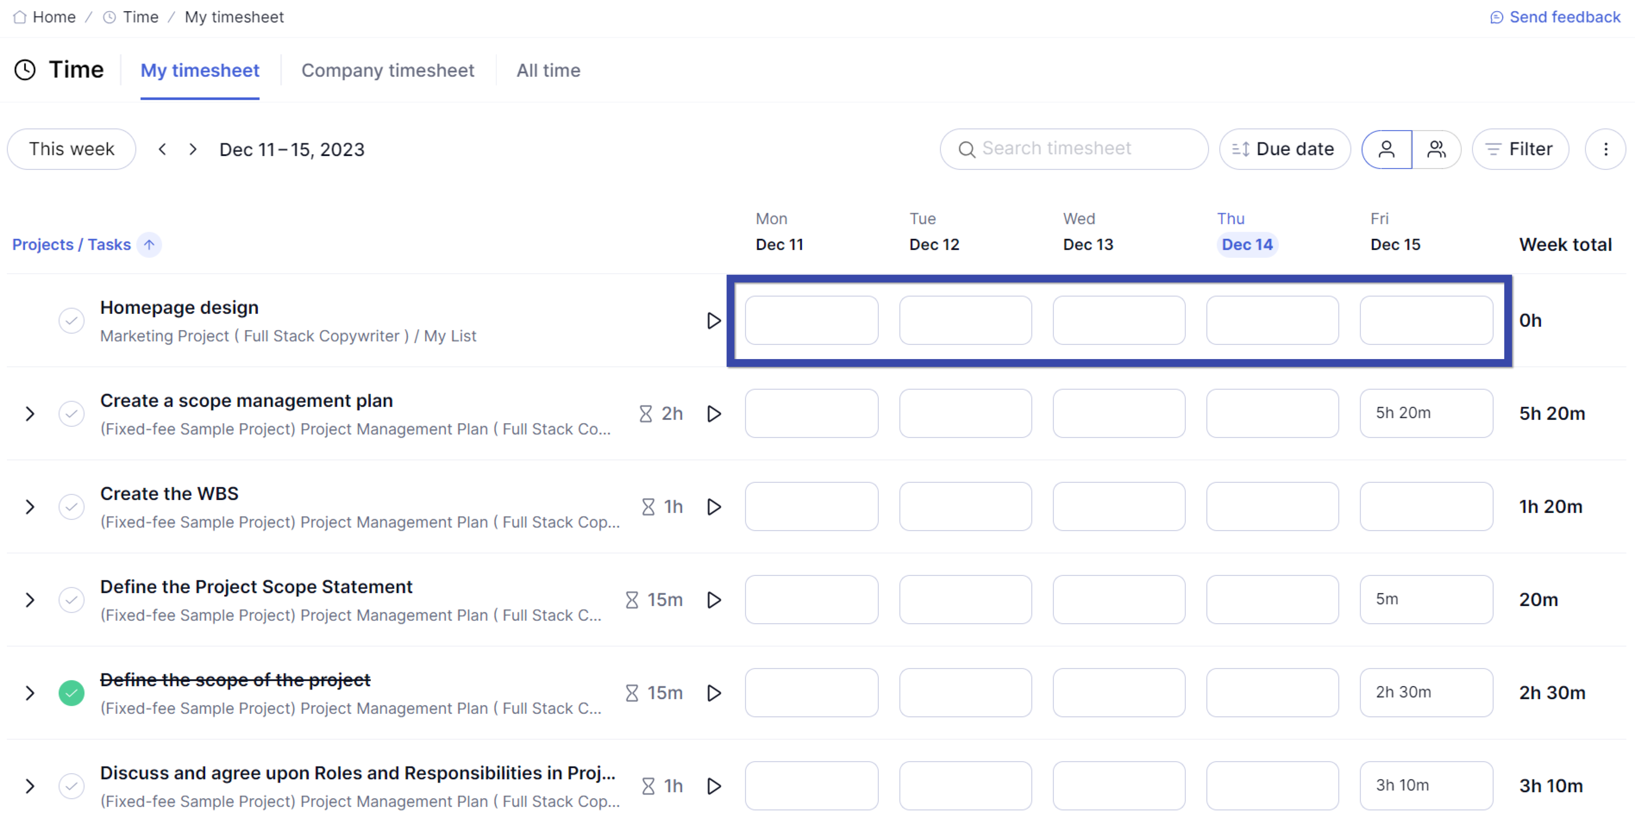The height and width of the screenshot is (825, 1635).
Task: Start timer for Define the scope of the project
Action: (714, 693)
